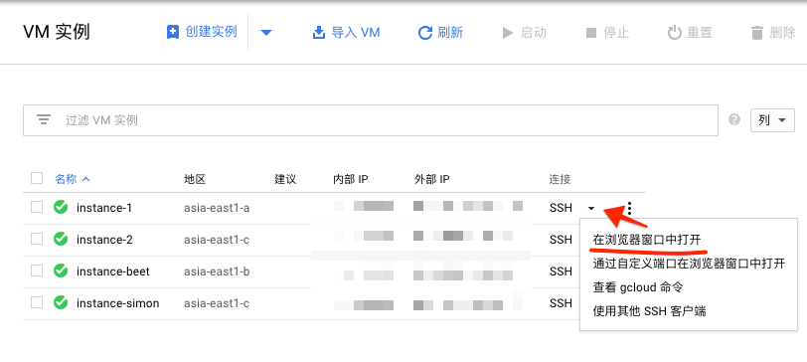
Task: Open the three-dot more menu for instance-1
Action: pos(629,208)
